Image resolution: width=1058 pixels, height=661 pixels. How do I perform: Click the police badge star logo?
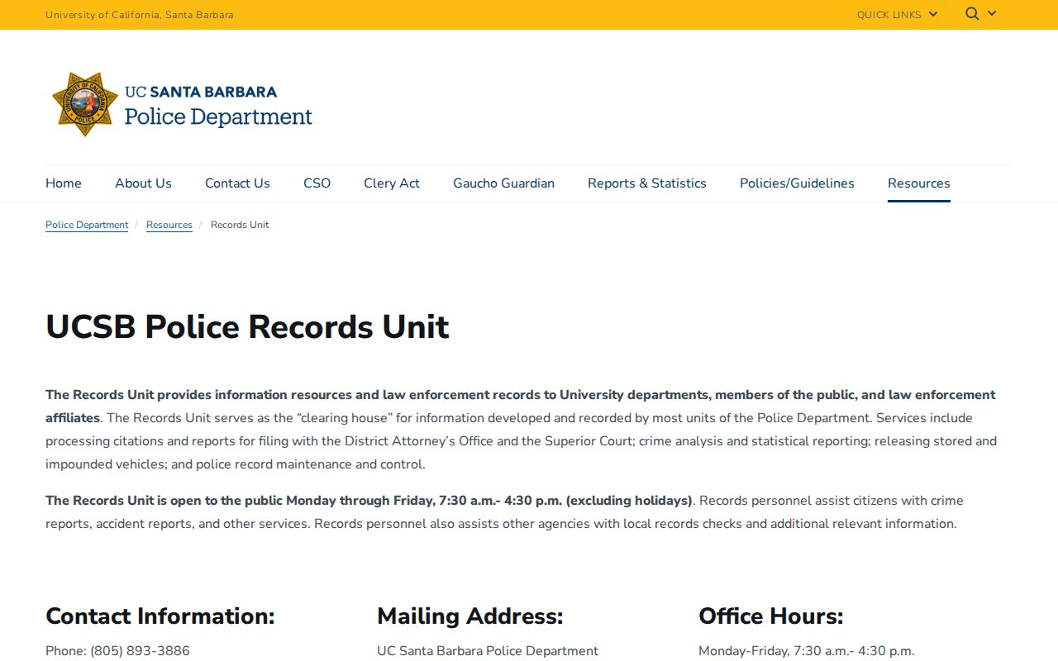(85, 104)
